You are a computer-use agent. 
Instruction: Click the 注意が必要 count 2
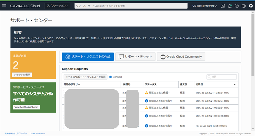point(16,65)
